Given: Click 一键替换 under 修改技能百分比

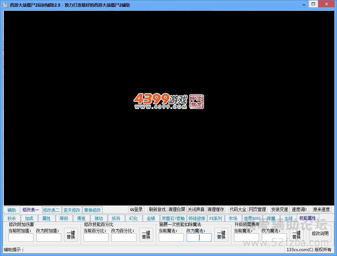Looking at the screenshot, I should point(146,235).
